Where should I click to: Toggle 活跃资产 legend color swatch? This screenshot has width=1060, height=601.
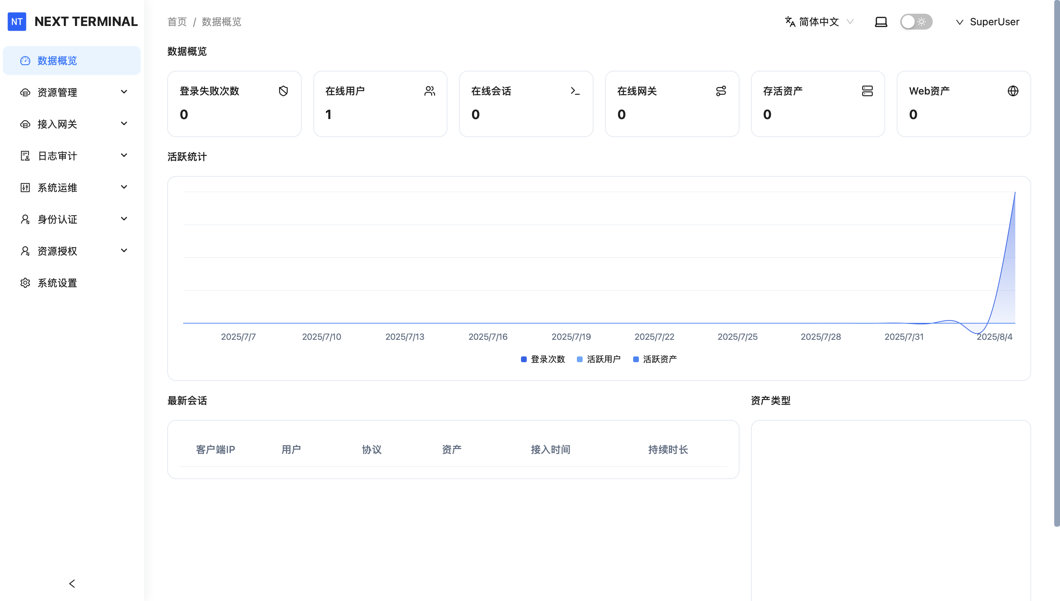click(636, 359)
